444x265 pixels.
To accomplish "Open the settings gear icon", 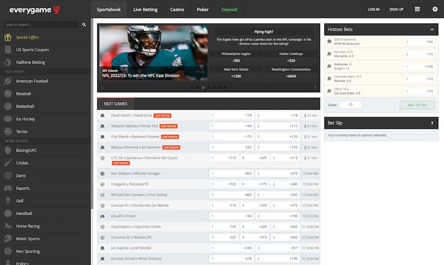I will [x=435, y=10].
